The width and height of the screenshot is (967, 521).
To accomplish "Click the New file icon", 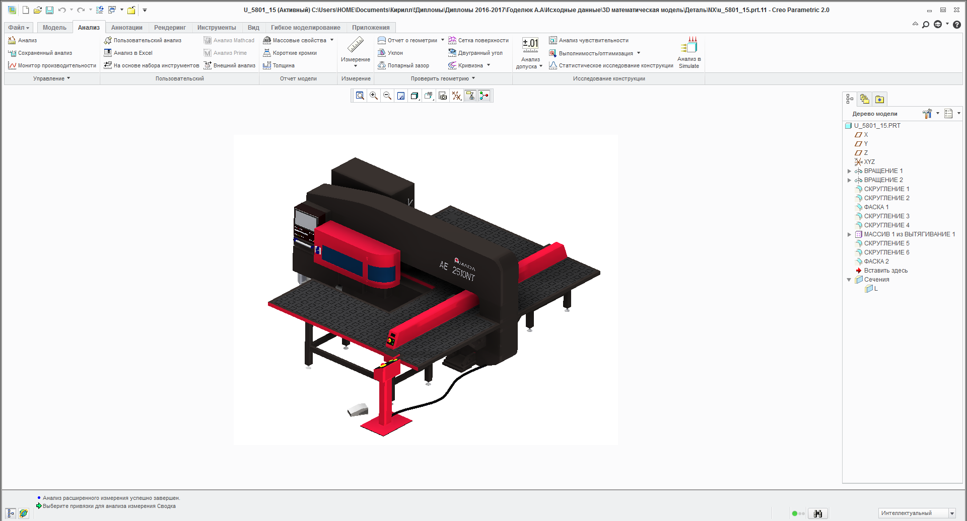I will tap(26, 10).
